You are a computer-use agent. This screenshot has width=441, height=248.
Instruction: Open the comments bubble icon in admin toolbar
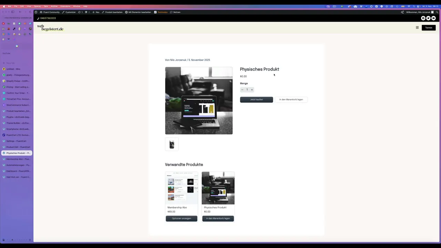86,12
